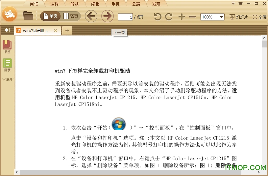268x176 pixels.
Task: Click the Windows start orb image
Action: coord(119,124)
